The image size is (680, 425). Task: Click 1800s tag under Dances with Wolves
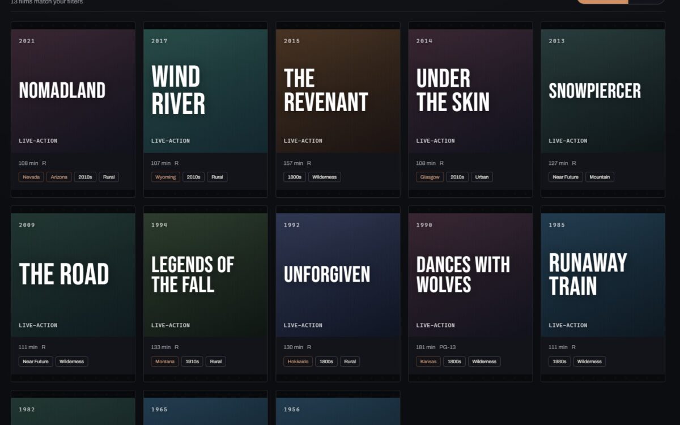click(454, 362)
